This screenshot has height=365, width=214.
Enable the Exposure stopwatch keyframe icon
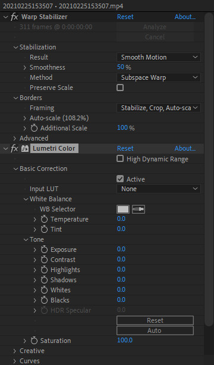pyautogui.click(x=44, y=249)
